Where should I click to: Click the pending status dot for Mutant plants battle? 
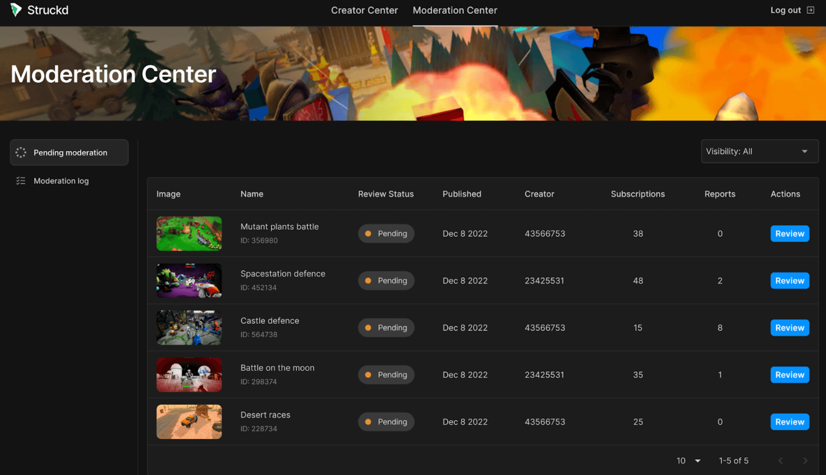click(x=368, y=234)
